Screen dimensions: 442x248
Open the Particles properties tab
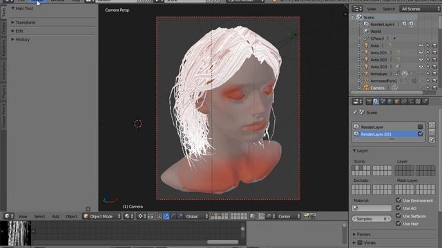[425, 101]
